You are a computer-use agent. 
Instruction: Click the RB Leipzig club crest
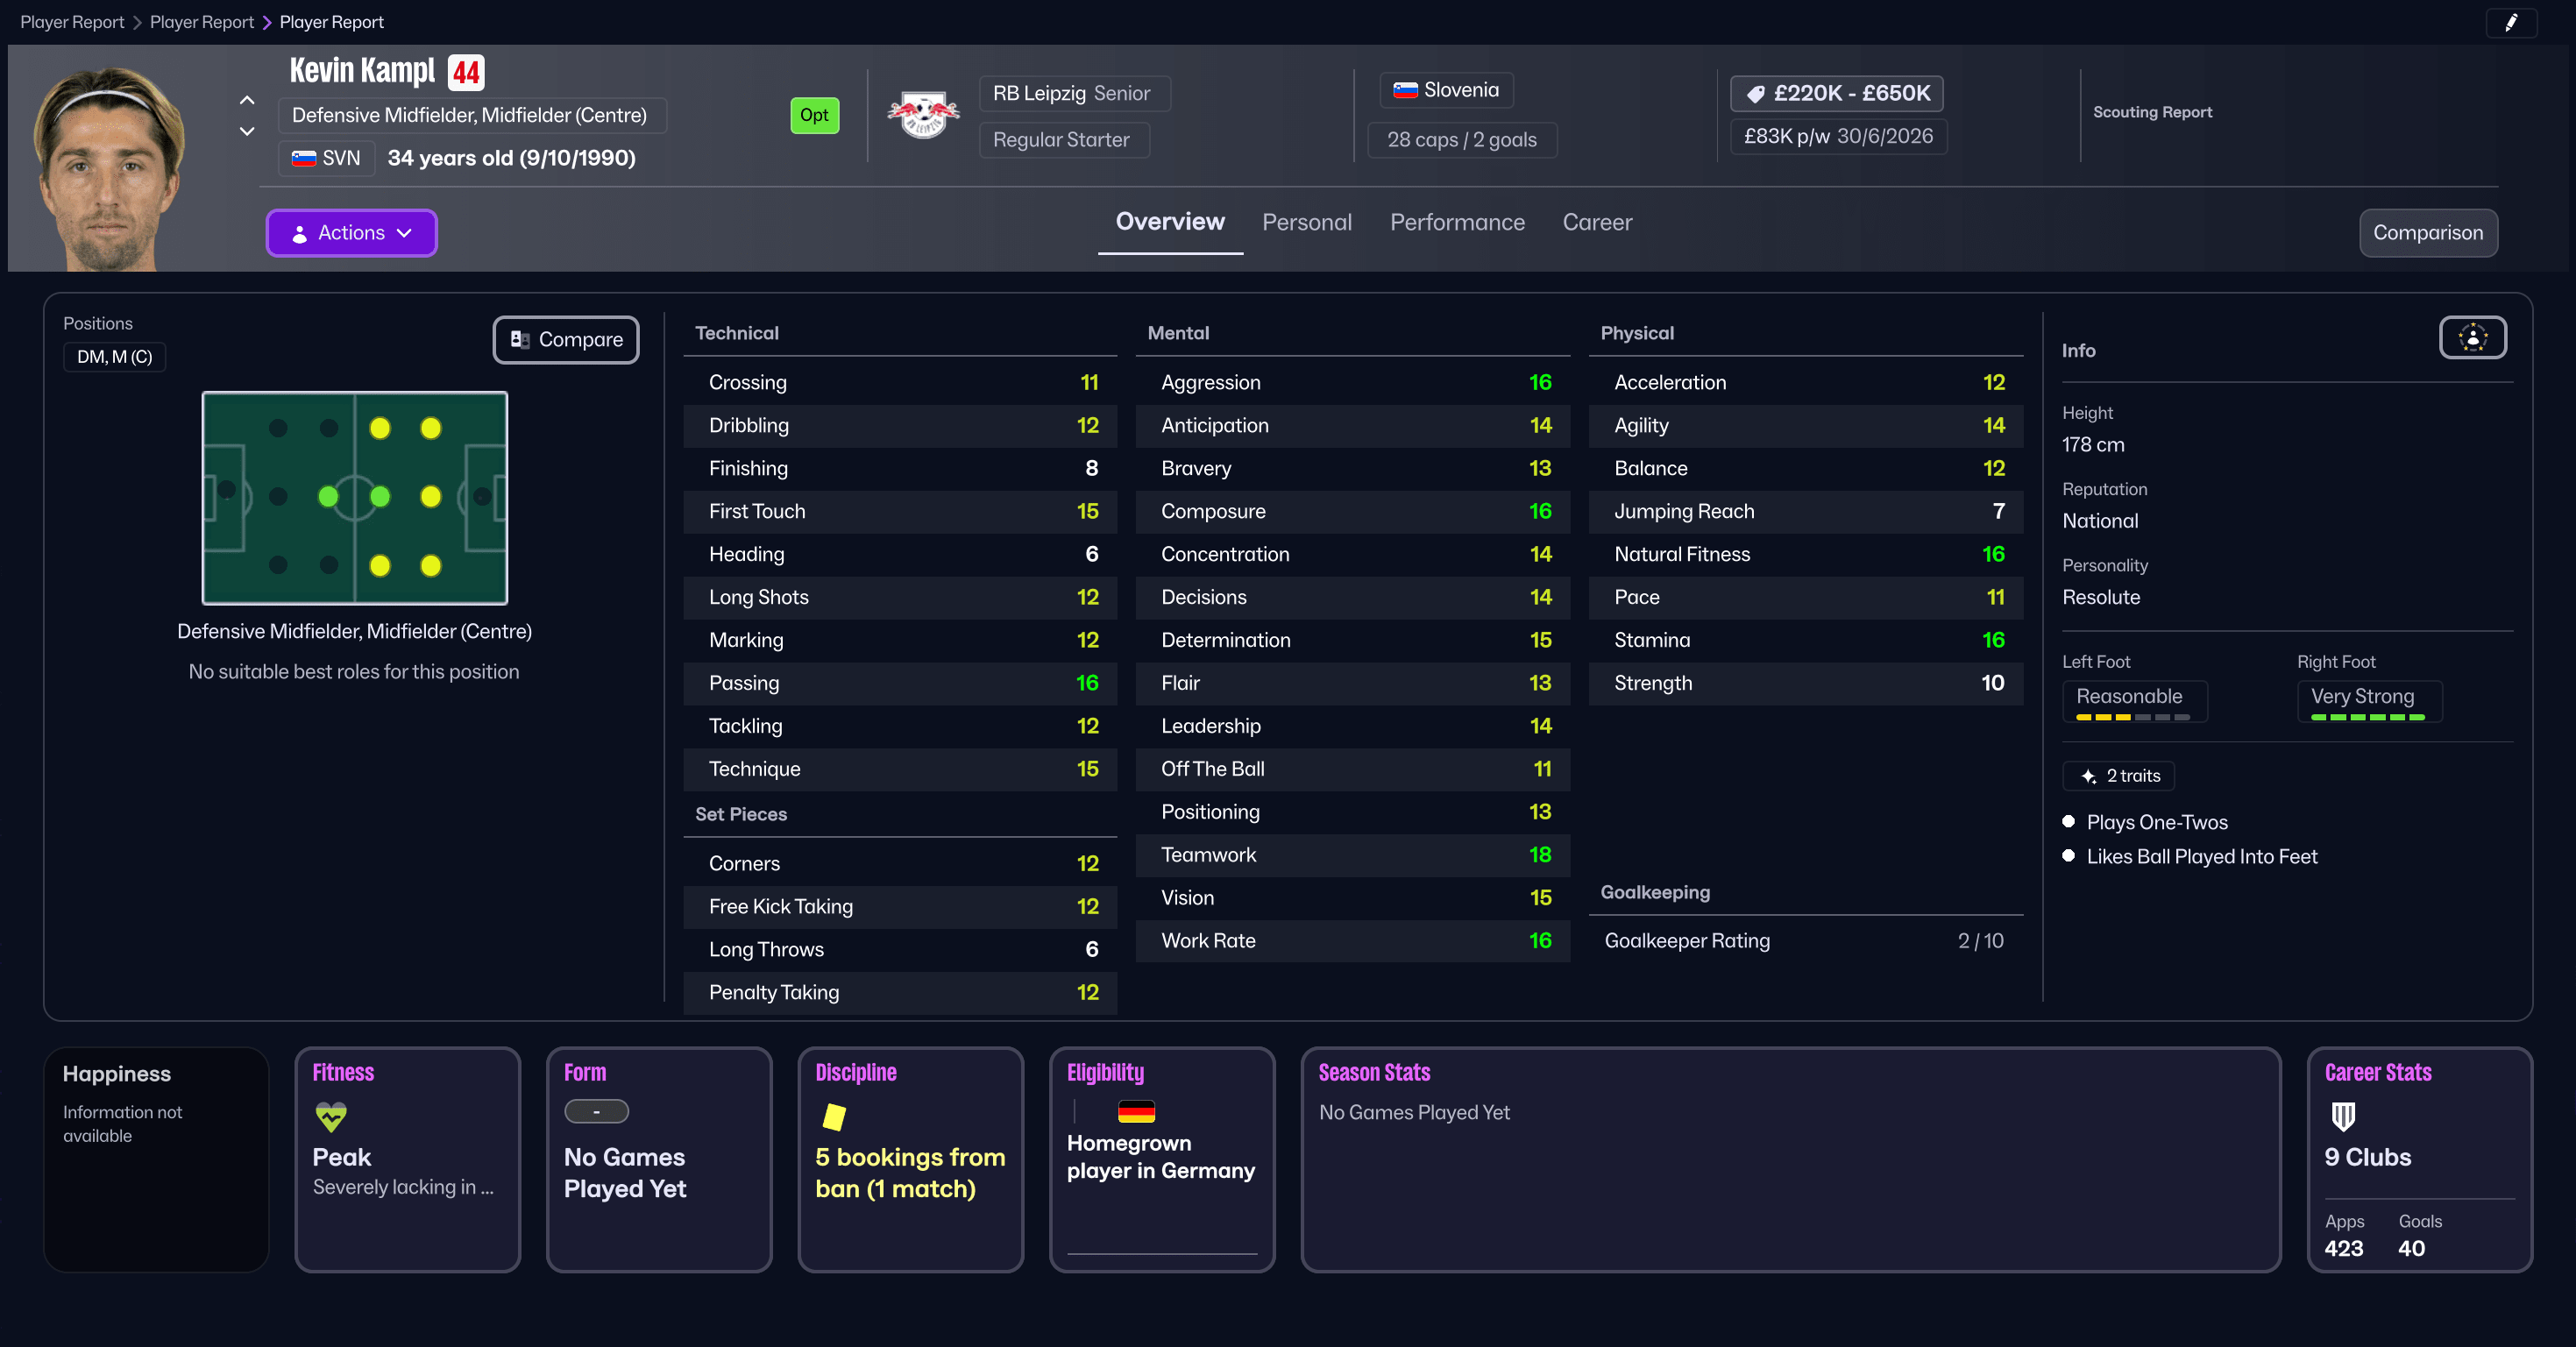click(922, 115)
